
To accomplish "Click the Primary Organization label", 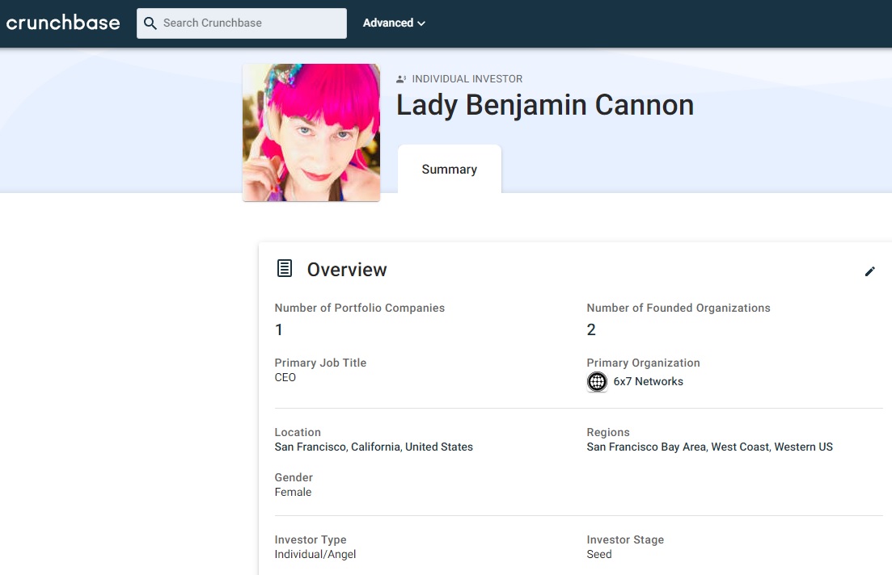I will (x=644, y=363).
